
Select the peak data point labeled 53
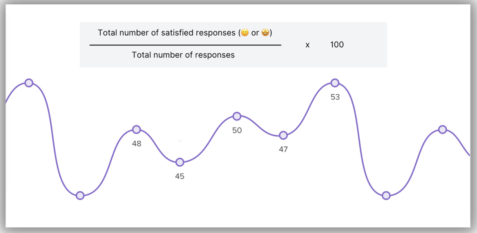pos(335,83)
